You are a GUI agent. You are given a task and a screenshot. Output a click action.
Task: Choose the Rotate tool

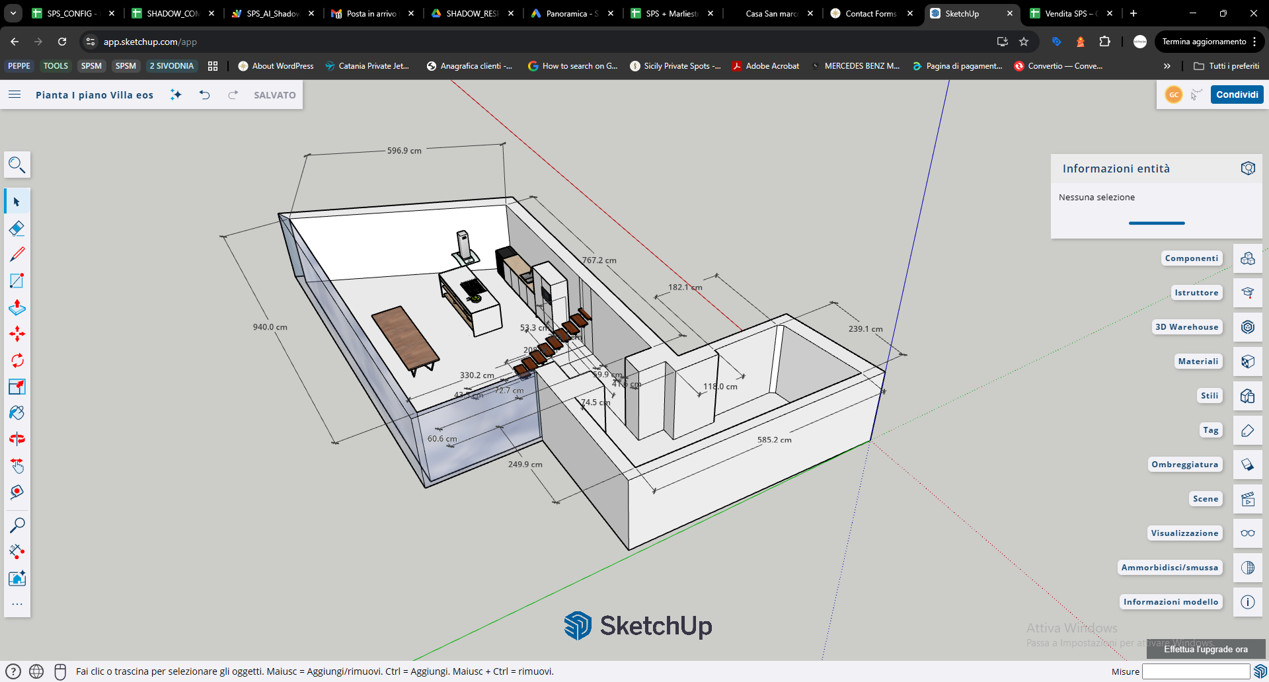click(x=17, y=360)
